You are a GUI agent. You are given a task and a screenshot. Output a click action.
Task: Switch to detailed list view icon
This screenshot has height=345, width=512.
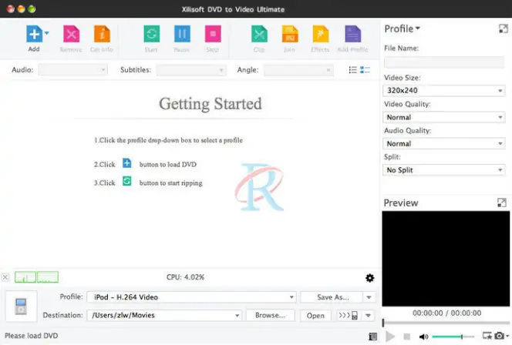coord(365,70)
